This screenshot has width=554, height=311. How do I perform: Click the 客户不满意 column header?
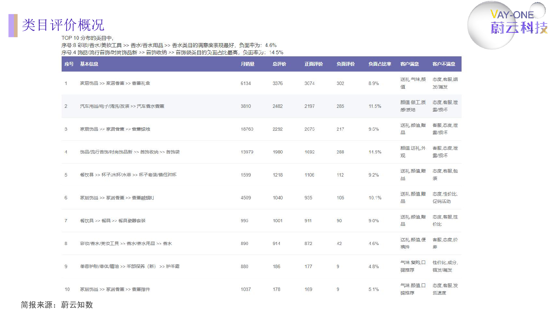pos(444,64)
